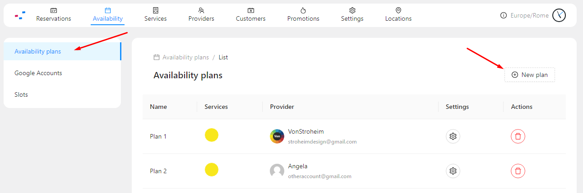Open the Reservations tab
The width and height of the screenshot is (583, 193).
(x=54, y=15)
